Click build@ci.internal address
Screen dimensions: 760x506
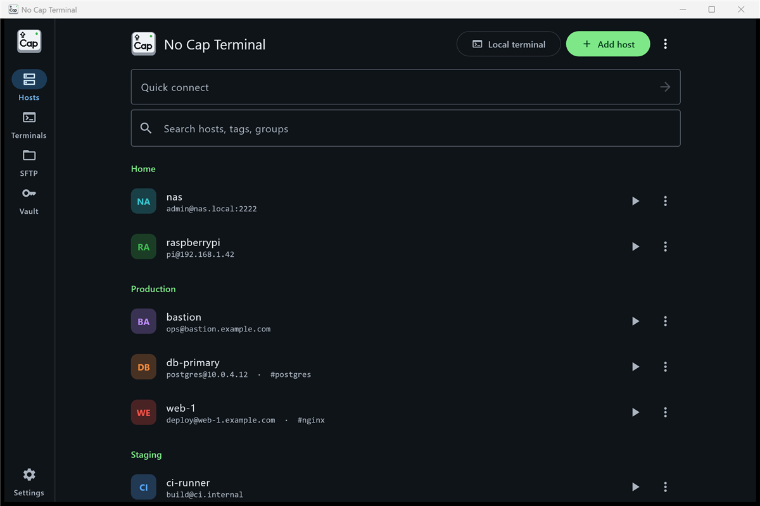pyautogui.click(x=205, y=495)
